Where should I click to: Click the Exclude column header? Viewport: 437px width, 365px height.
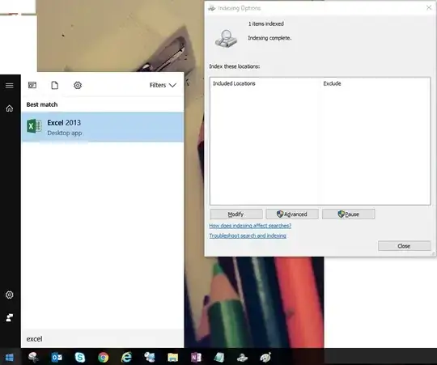pos(332,83)
